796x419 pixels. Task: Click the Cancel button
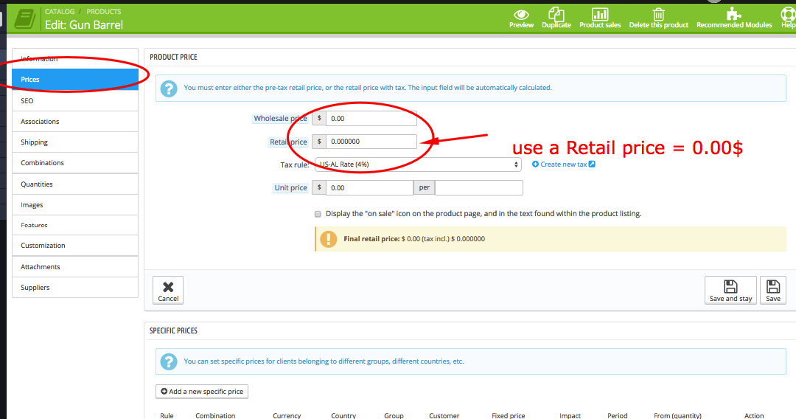(x=168, y=291)
